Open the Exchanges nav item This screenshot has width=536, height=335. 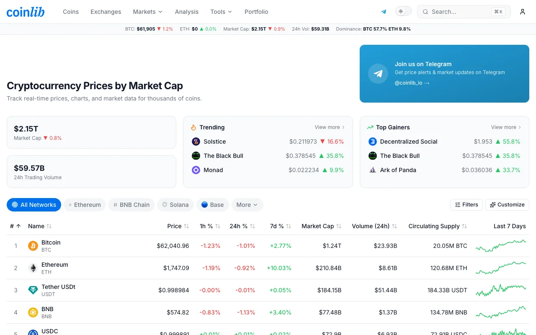(106, 12)
